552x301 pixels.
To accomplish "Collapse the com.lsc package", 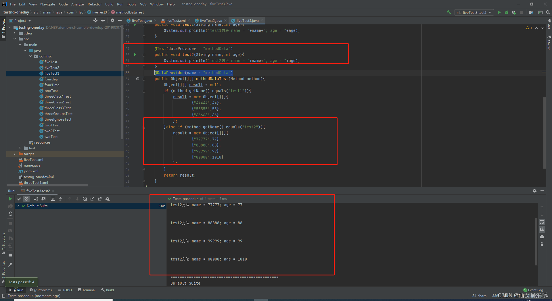I will [30, 56].
